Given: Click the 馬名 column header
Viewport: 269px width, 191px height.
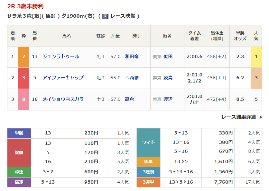Looking at the screenshot, I should [66, 36].
